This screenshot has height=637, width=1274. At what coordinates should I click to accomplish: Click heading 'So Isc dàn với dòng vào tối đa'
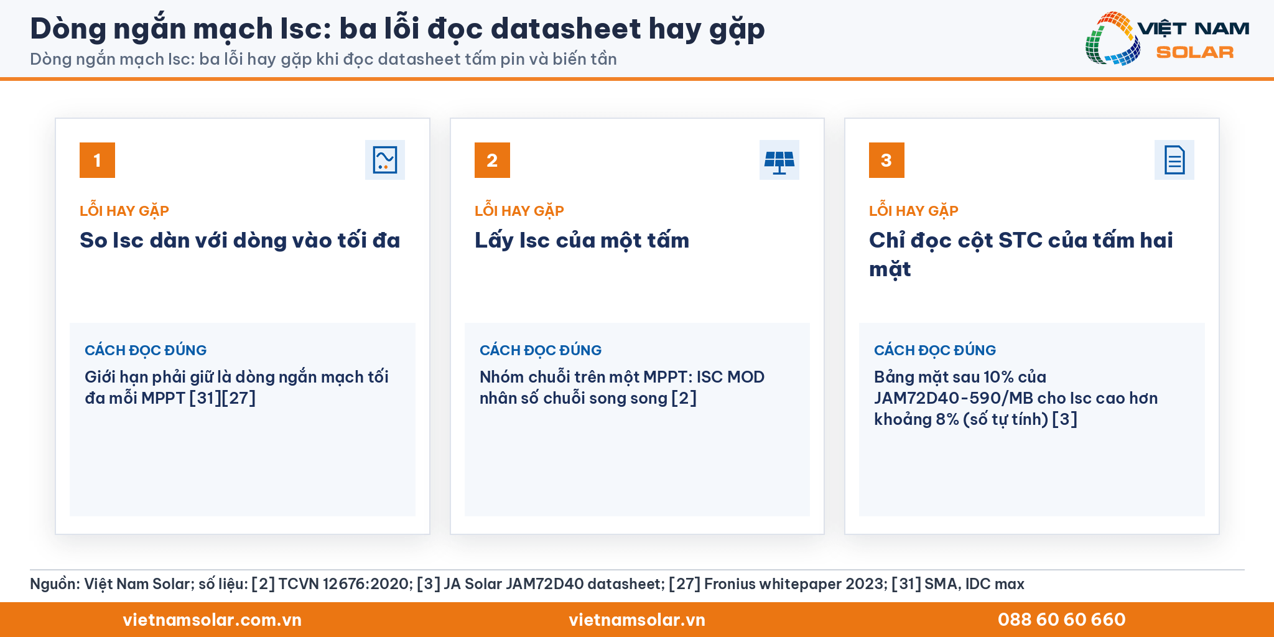tap(240, 241)
